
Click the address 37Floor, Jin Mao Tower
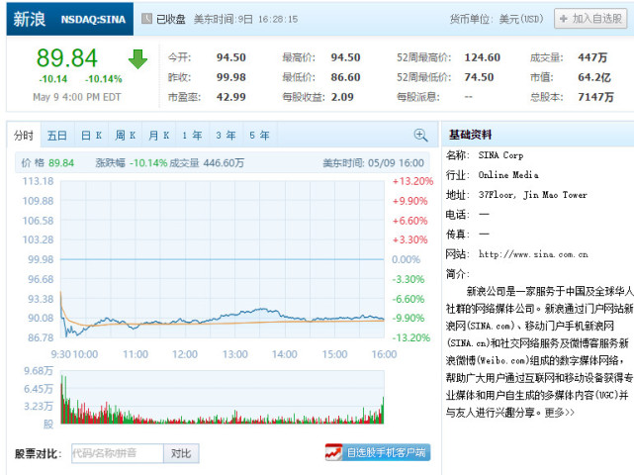[x=532, y=195]
